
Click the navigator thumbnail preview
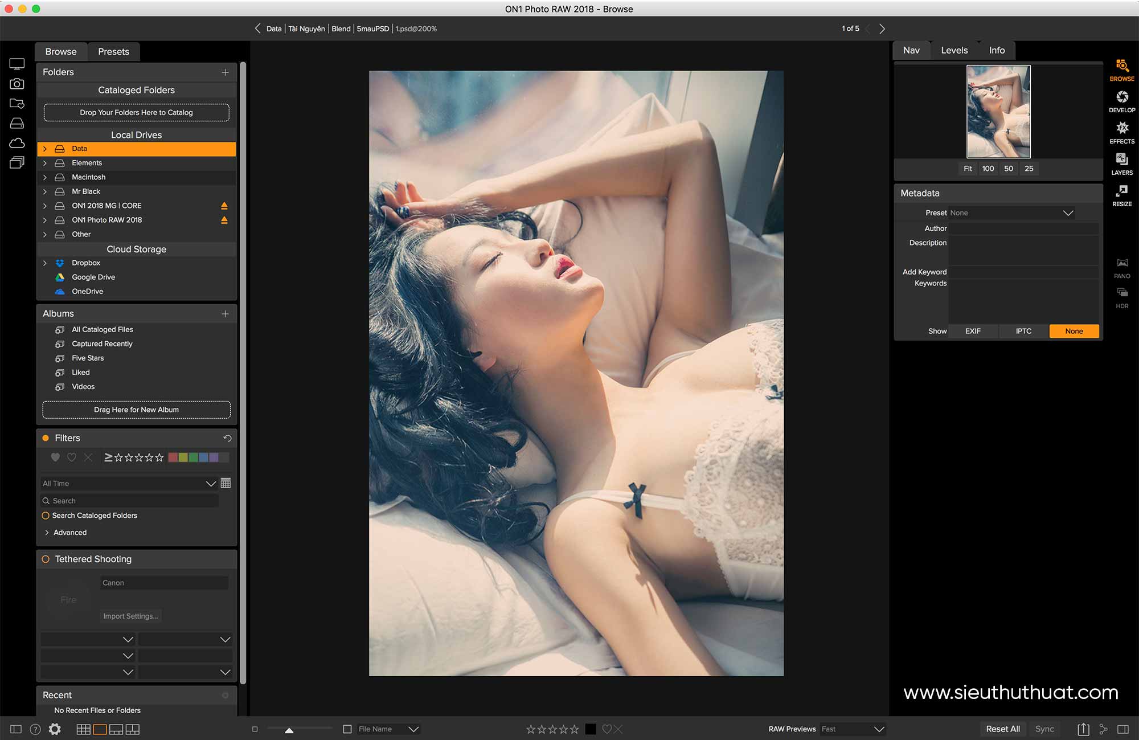[x=998, y=112]
